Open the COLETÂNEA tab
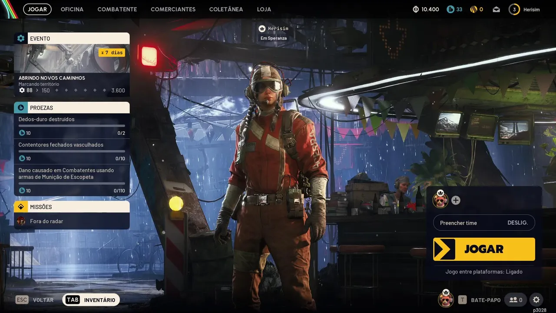This screenshot has width=556, height=313. click(226, 9)
